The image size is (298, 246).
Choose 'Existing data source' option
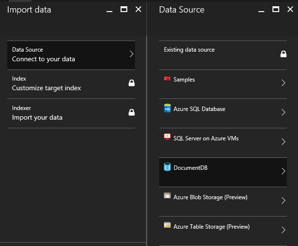223,55
